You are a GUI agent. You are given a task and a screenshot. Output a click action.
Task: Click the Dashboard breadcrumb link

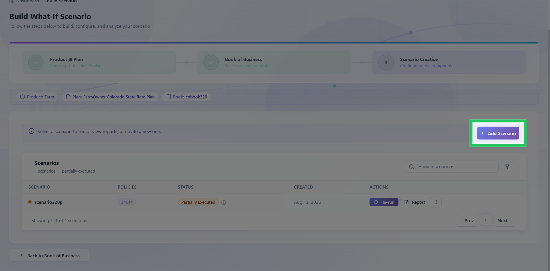click(x=24, y=1)
